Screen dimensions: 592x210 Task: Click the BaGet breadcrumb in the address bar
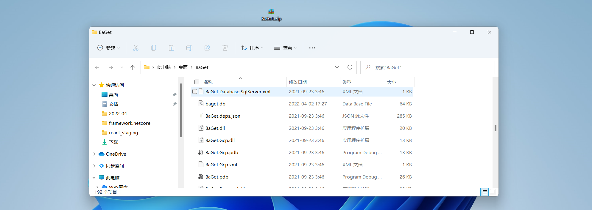point(202,67)
